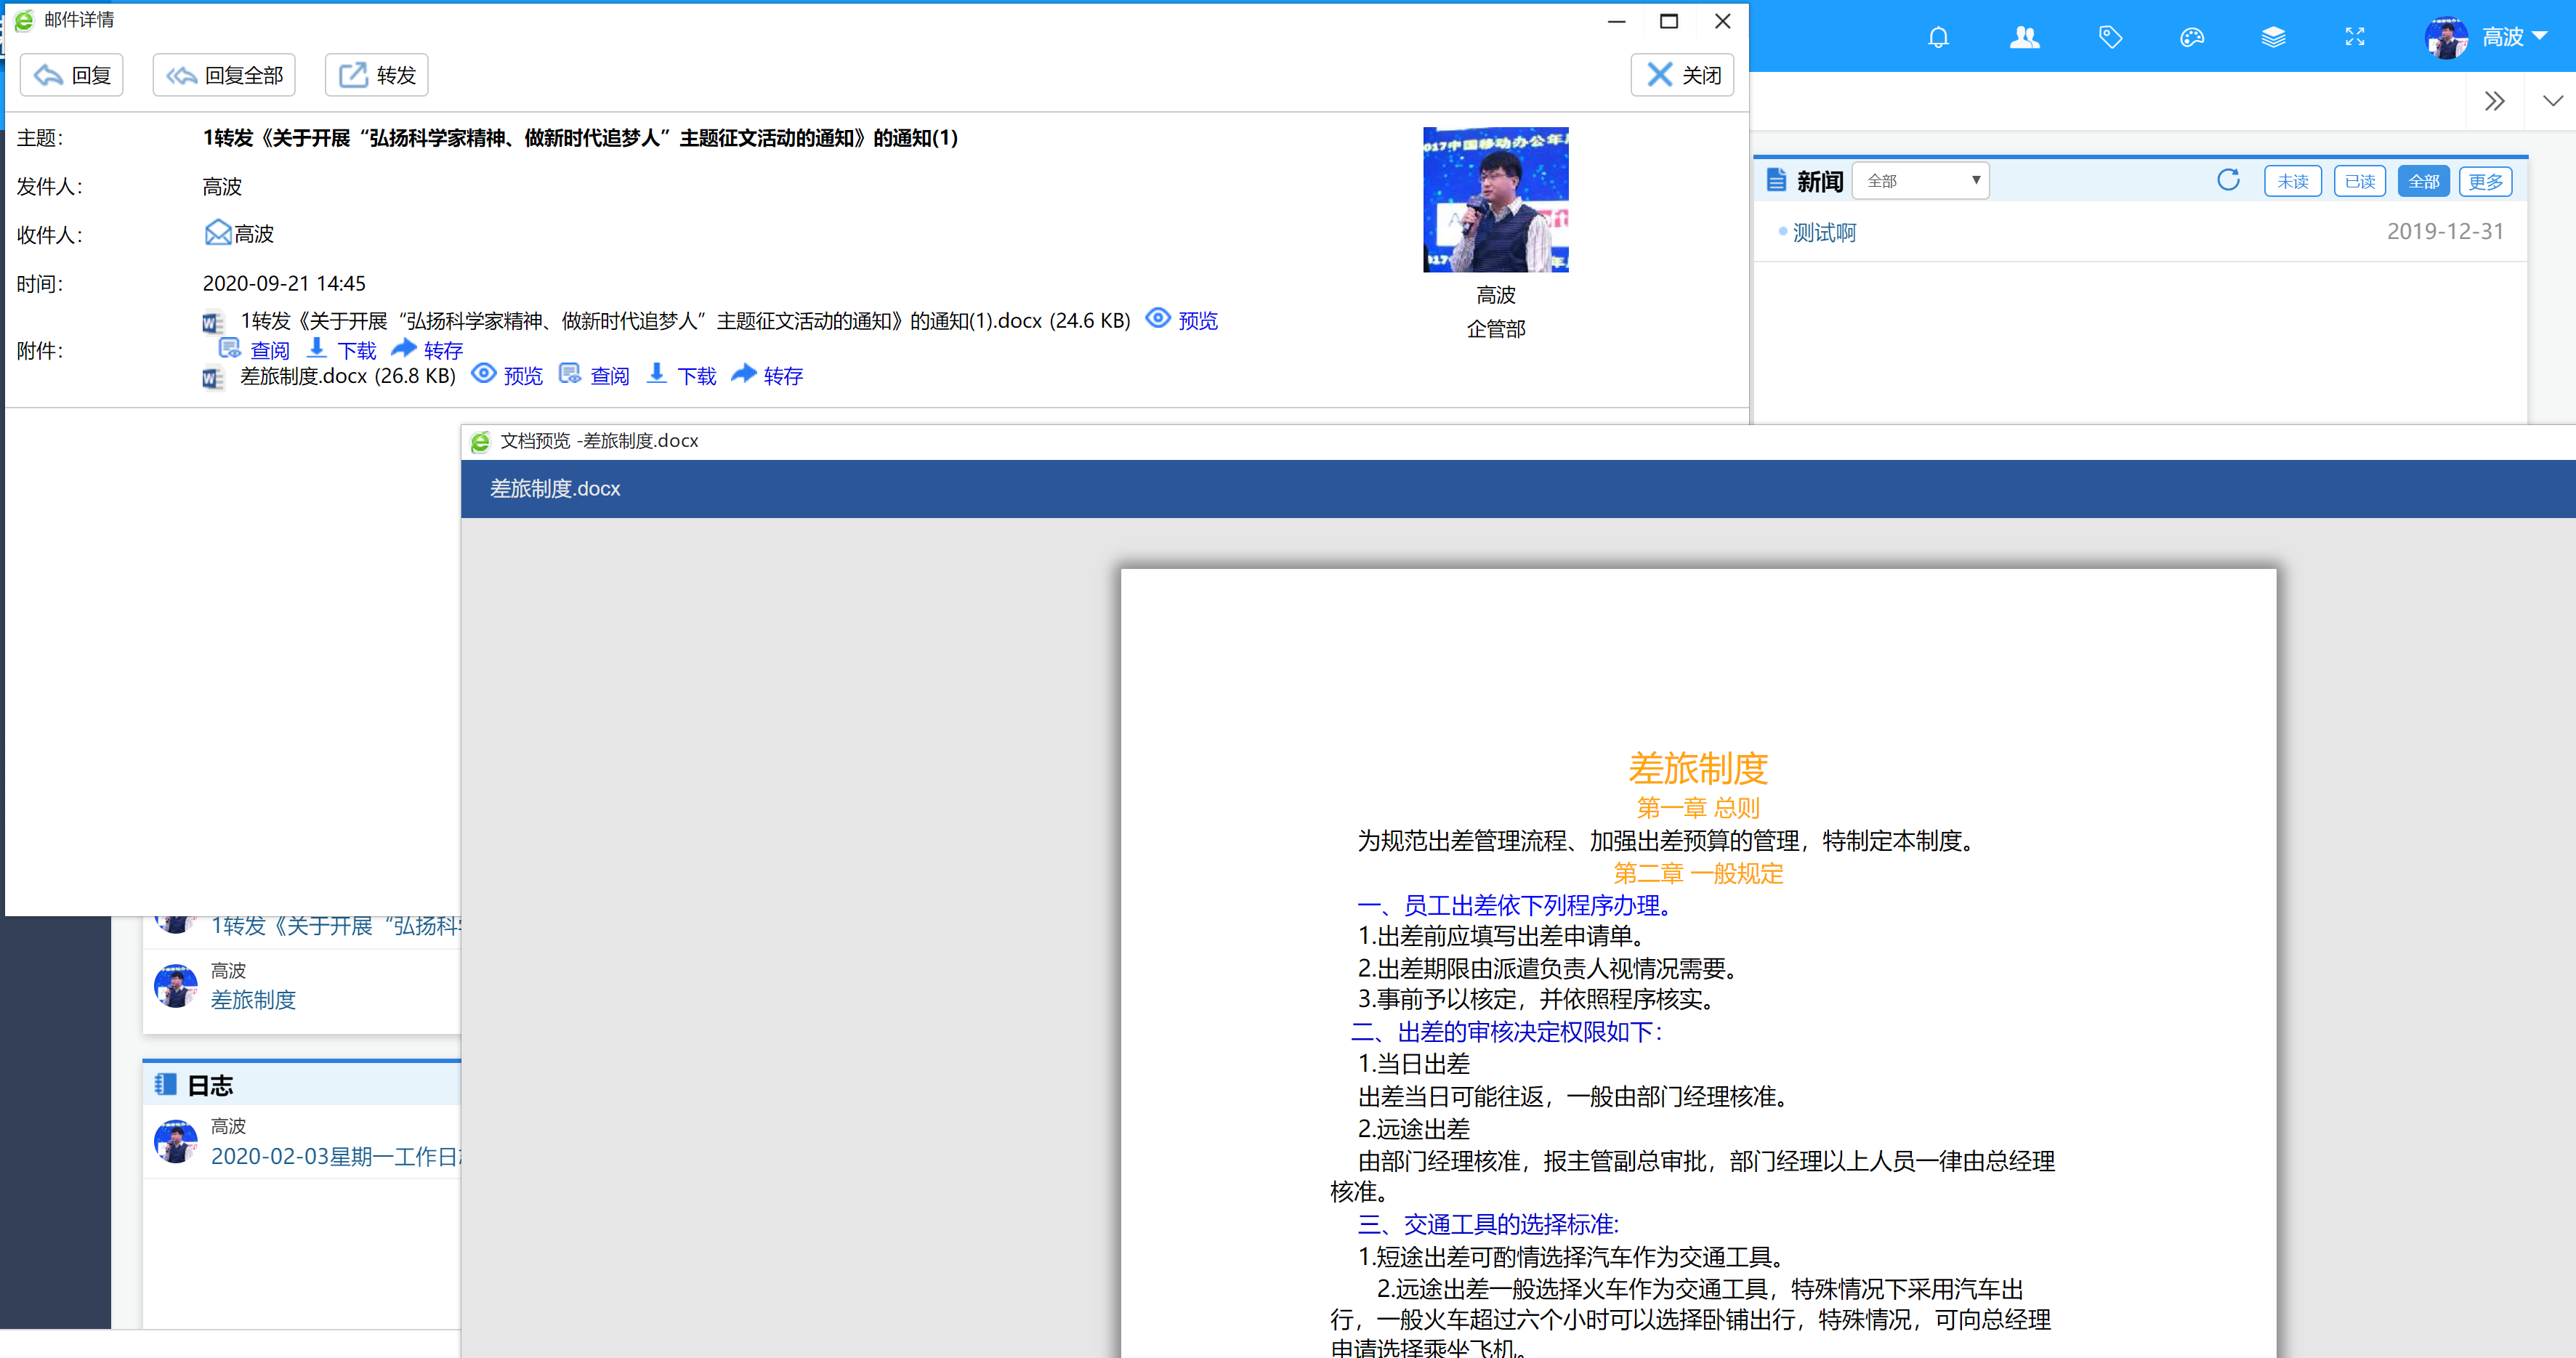Enter fullscreen with the expand arrows icon

(2355, 37)
